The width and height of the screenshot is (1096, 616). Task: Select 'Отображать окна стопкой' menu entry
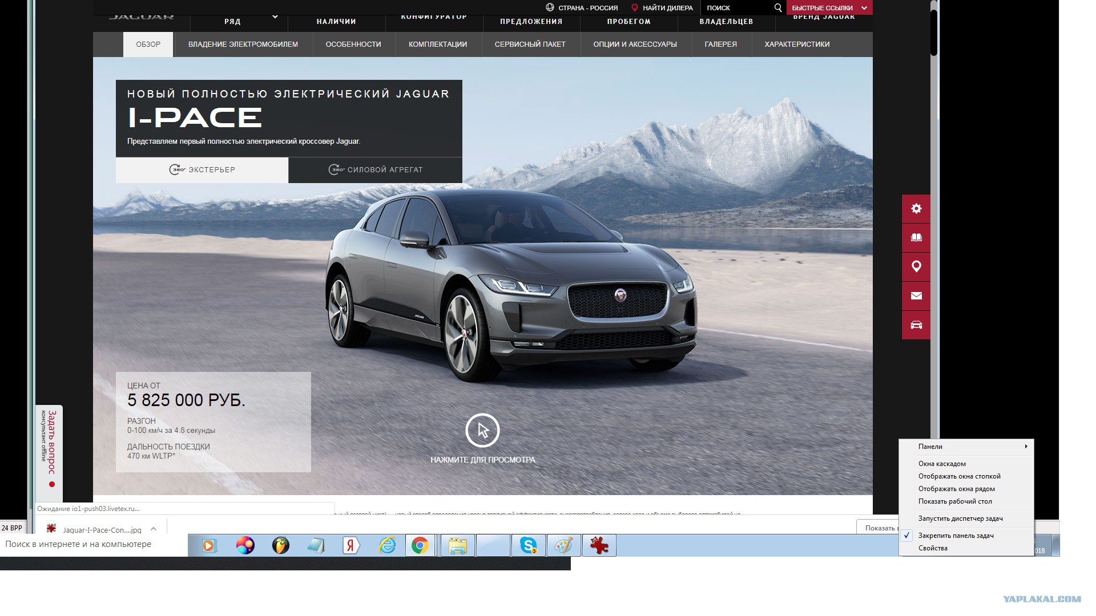966,476
